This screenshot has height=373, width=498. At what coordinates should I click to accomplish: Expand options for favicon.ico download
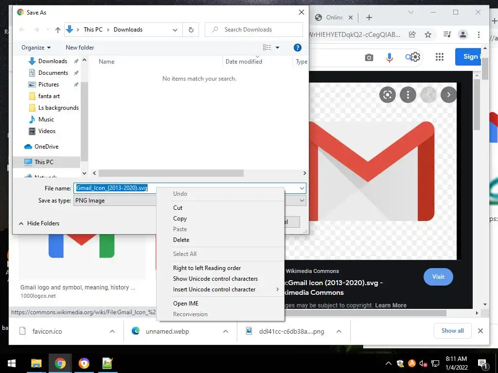tap(112, 331)
